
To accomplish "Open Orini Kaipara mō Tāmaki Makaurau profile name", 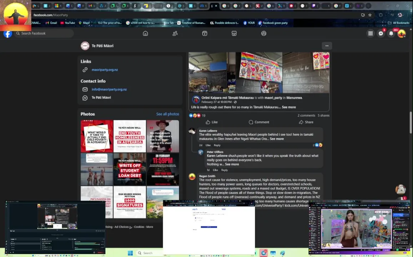I will coord(228,98).
